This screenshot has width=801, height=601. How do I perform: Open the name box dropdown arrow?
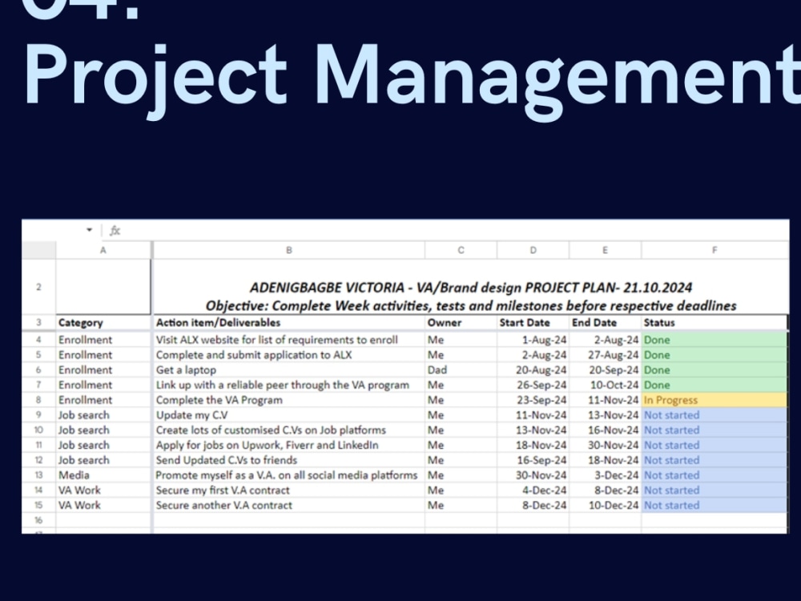(x=90, y=230)
